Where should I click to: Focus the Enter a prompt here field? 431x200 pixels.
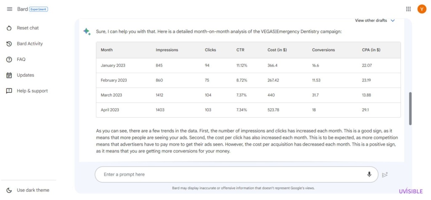(234, 174)
